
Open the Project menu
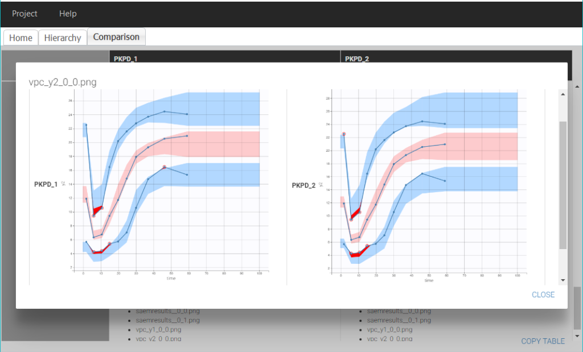24,14
